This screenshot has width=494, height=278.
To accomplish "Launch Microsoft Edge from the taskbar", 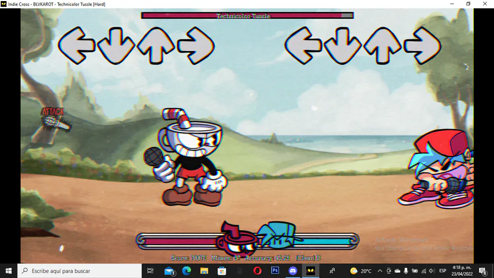I will 187,271.
